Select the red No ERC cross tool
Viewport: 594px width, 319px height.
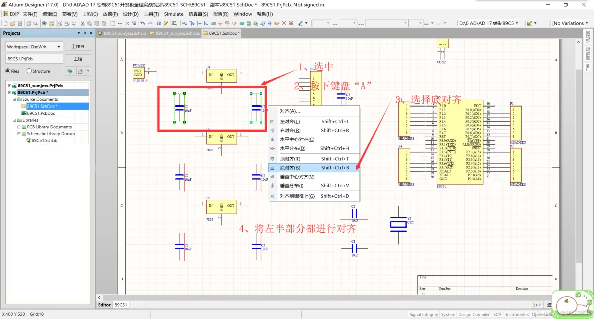[x=284, y=23]
